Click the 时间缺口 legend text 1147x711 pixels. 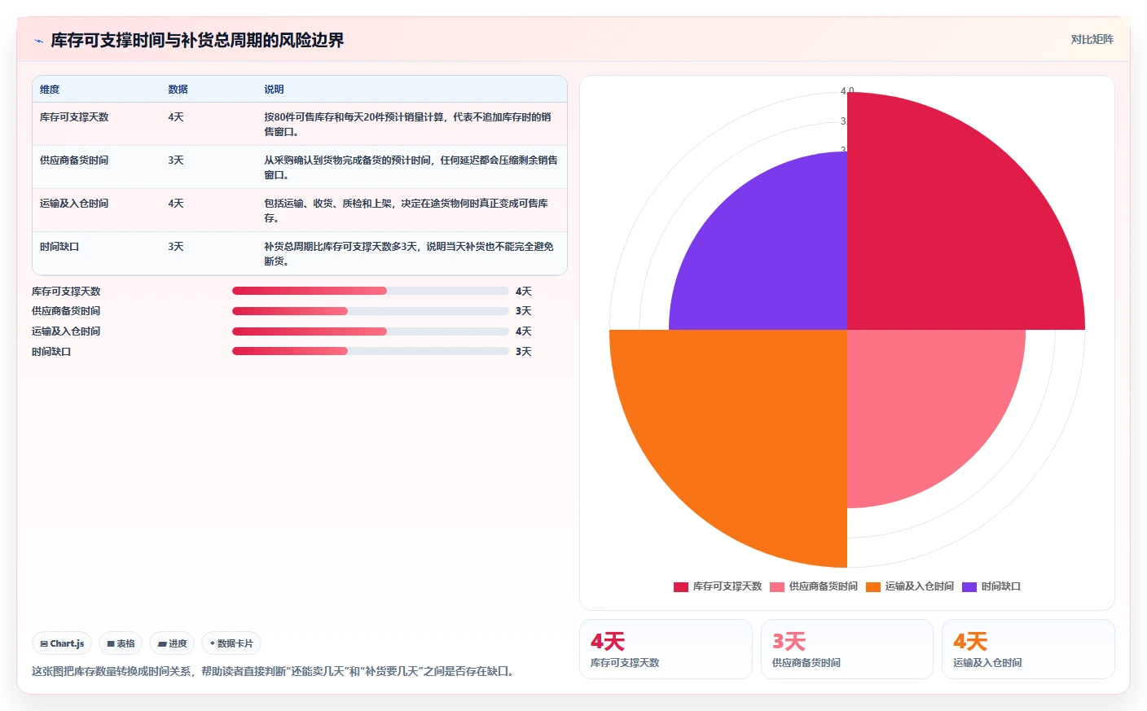click(x=1000, y=586)
